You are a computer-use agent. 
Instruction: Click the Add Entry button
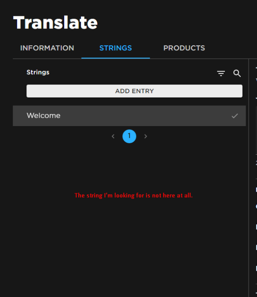pyautogui.click(x=135, y=91)
